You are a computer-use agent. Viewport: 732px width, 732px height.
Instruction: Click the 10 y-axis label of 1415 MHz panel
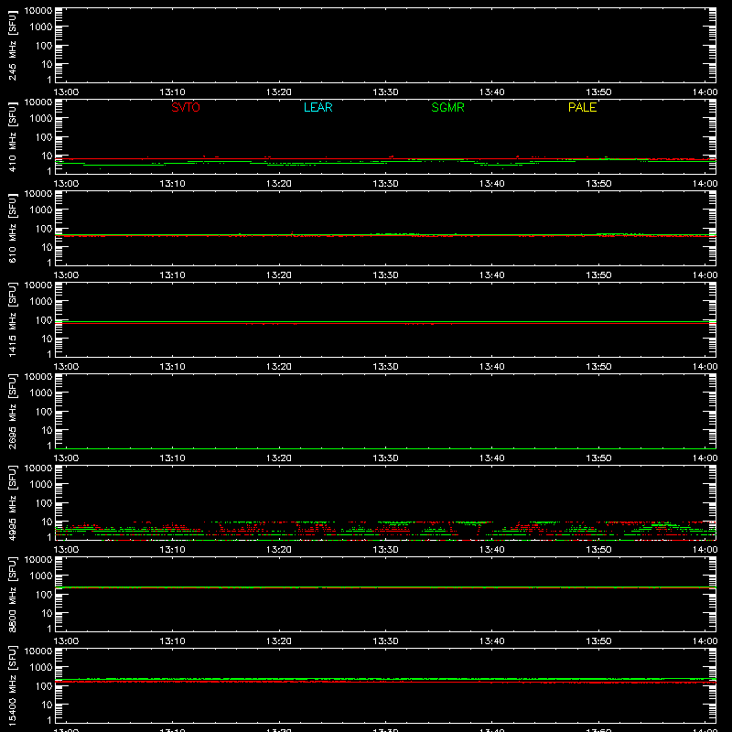coord(47,339)
